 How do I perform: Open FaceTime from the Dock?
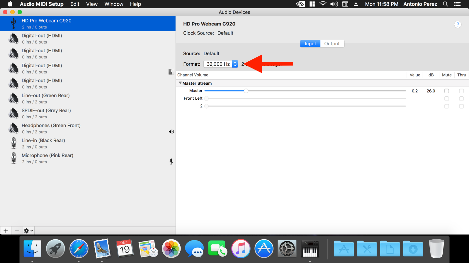tap(217, 248)
